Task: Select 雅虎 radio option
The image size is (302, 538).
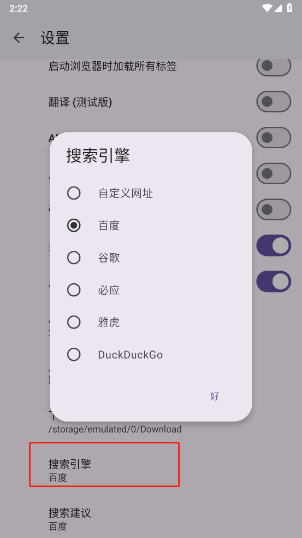Action: point(151,322)
